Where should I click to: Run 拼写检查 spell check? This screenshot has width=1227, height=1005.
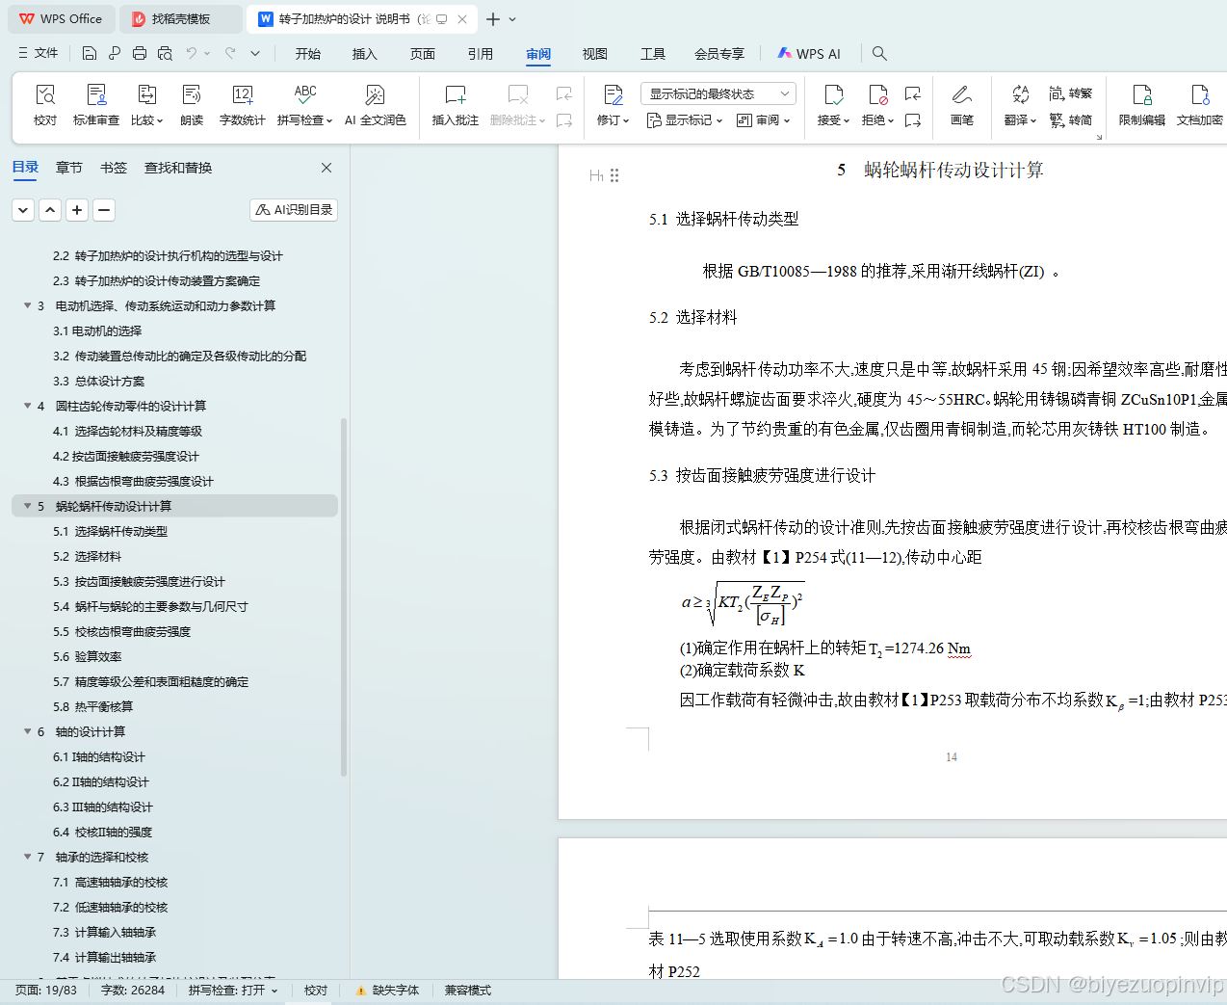click(304, 105)
